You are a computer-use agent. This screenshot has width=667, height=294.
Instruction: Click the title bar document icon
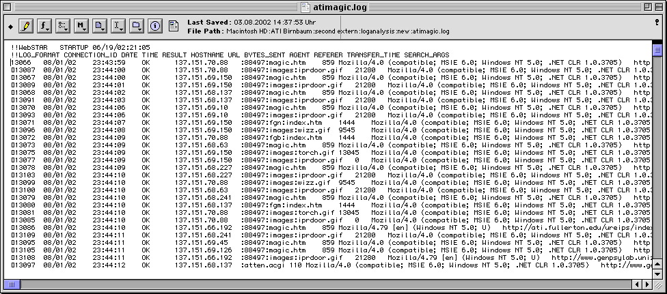[x=305, y=7]
